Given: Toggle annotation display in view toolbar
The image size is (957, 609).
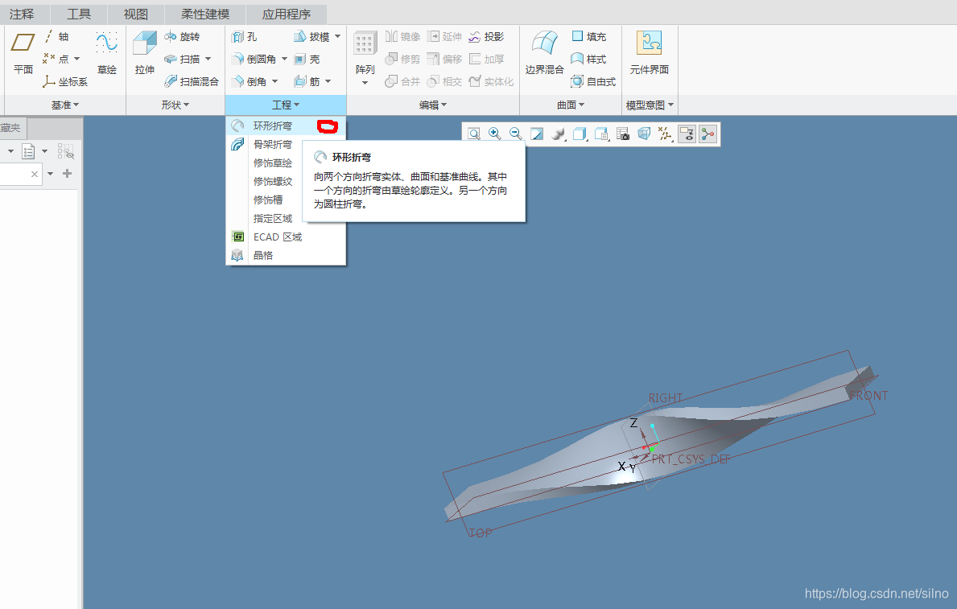Looking at the screenshot, I should point(687,134).
